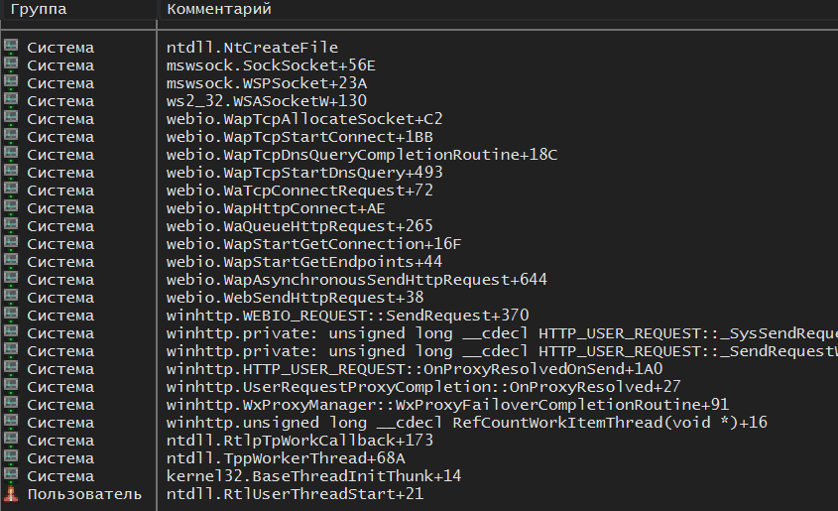
Task: Click the Группа column header
Action: click(38, 9)
